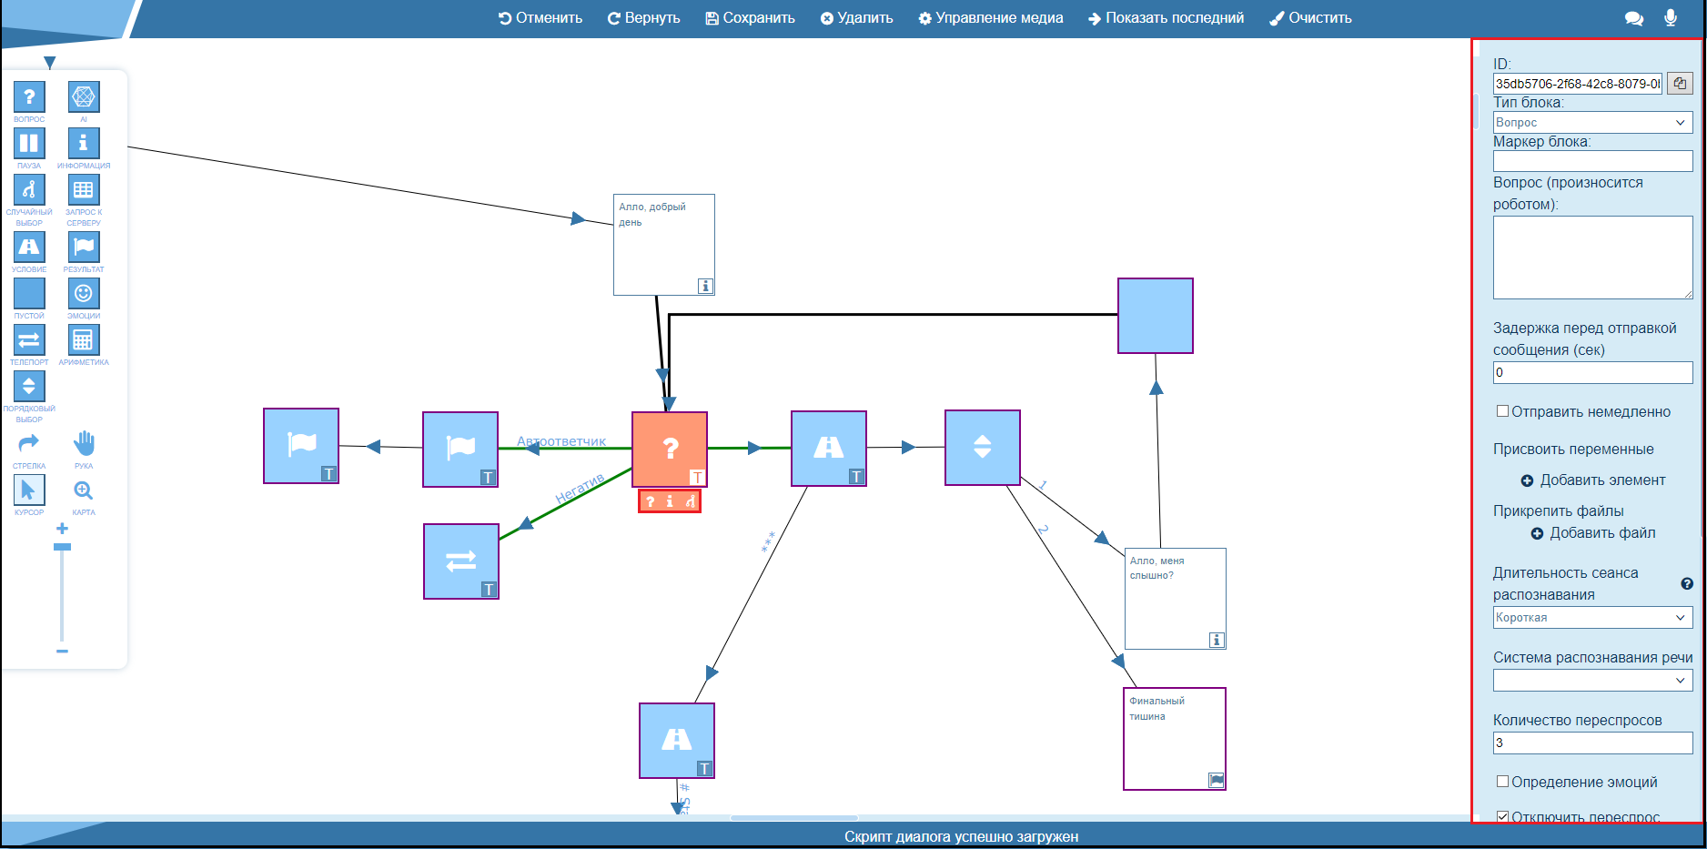This screenshot has width=1707, height=849.
Task: Toggle the Определение эмоций checkbox
Action: coord(1503,782)
